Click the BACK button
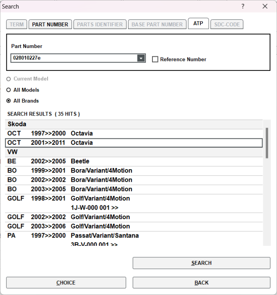The width and height of the screenshot is (277, 295). [201, 282]
